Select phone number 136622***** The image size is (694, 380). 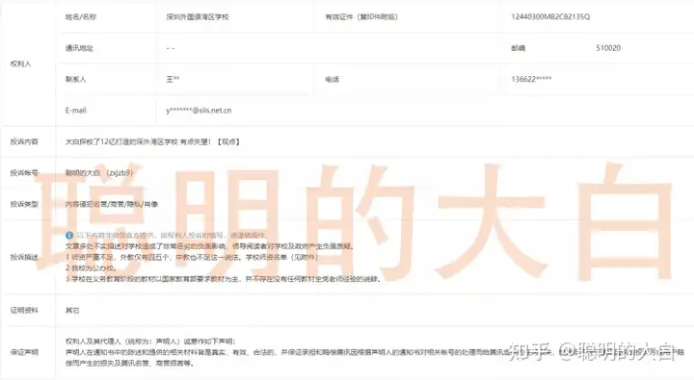tap(531, 79)
